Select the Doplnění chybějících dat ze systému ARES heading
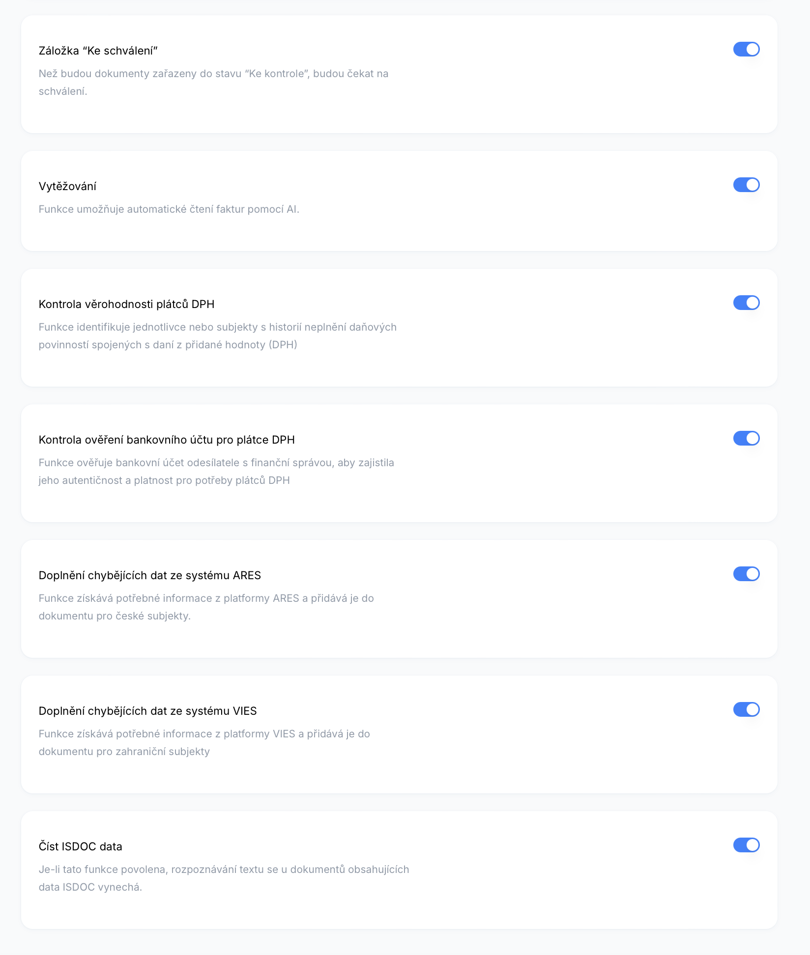 tap(150, 575)
